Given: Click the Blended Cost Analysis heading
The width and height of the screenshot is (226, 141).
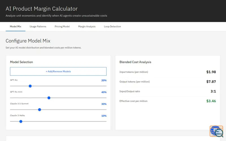Looking at the screenshot, I should tap(135, 62).
